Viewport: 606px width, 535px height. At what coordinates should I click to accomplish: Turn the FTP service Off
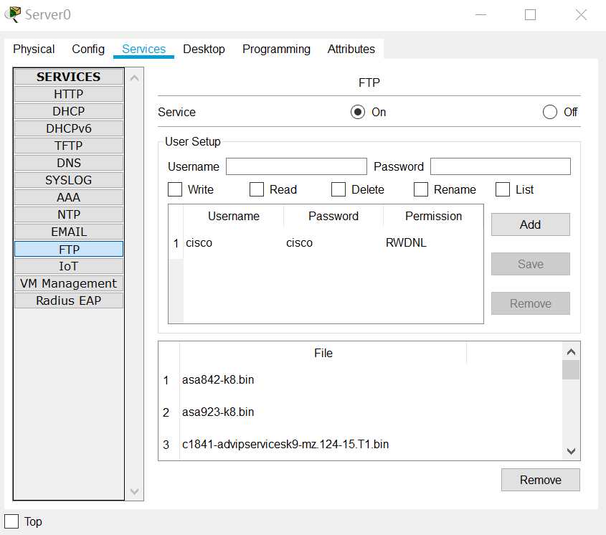click(x=549, y=112)
